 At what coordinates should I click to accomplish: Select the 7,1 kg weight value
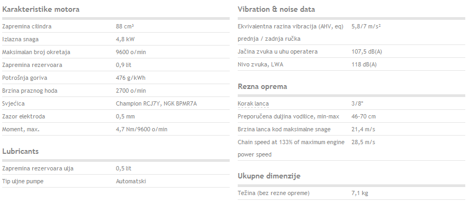[360, 193]
